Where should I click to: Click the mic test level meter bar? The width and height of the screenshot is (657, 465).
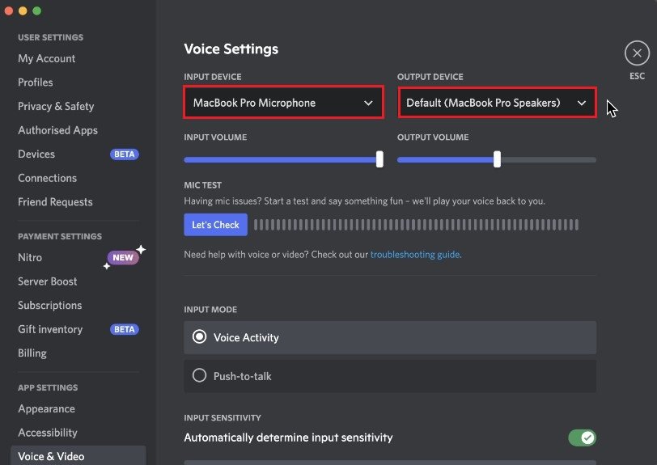[x=416, y=225]
